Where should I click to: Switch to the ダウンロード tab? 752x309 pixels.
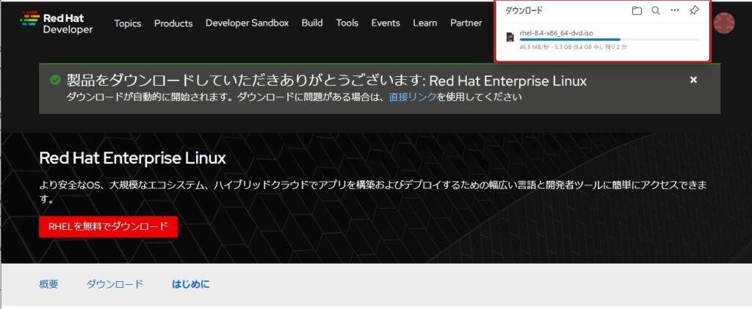(115, 284)
